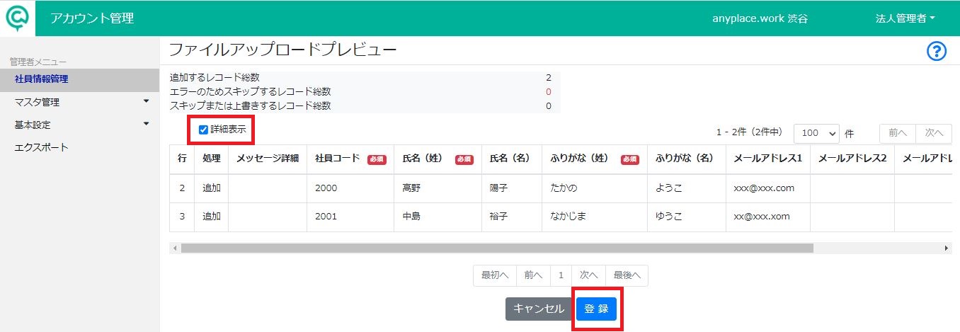Open エクスポート menu item
960x332 pixels.
pos(80,147)
